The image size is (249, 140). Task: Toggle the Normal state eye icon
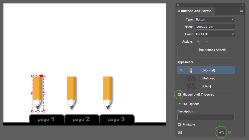click(181, 70)
